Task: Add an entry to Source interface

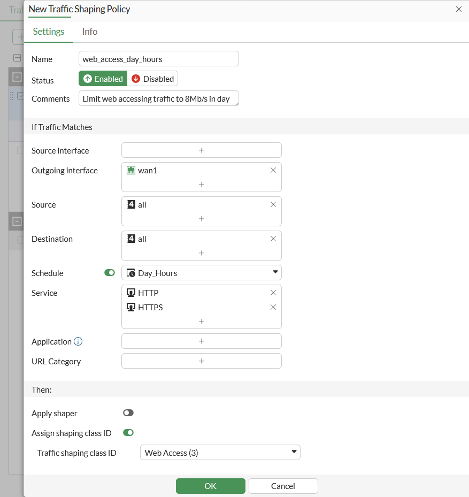Action: pos(202,150)
